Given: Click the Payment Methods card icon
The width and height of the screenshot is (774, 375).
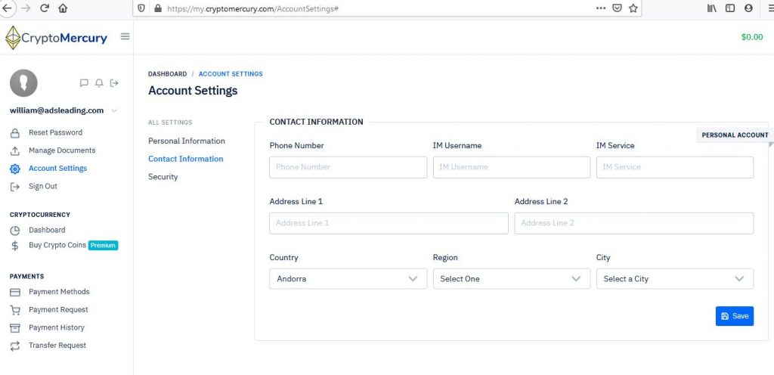Looking at the screenshot, I should click(x=15, y=292).
